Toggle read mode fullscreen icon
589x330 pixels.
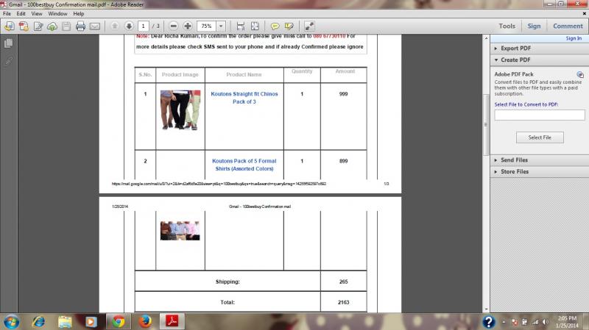pyautogui.click(x=309, y=26)
